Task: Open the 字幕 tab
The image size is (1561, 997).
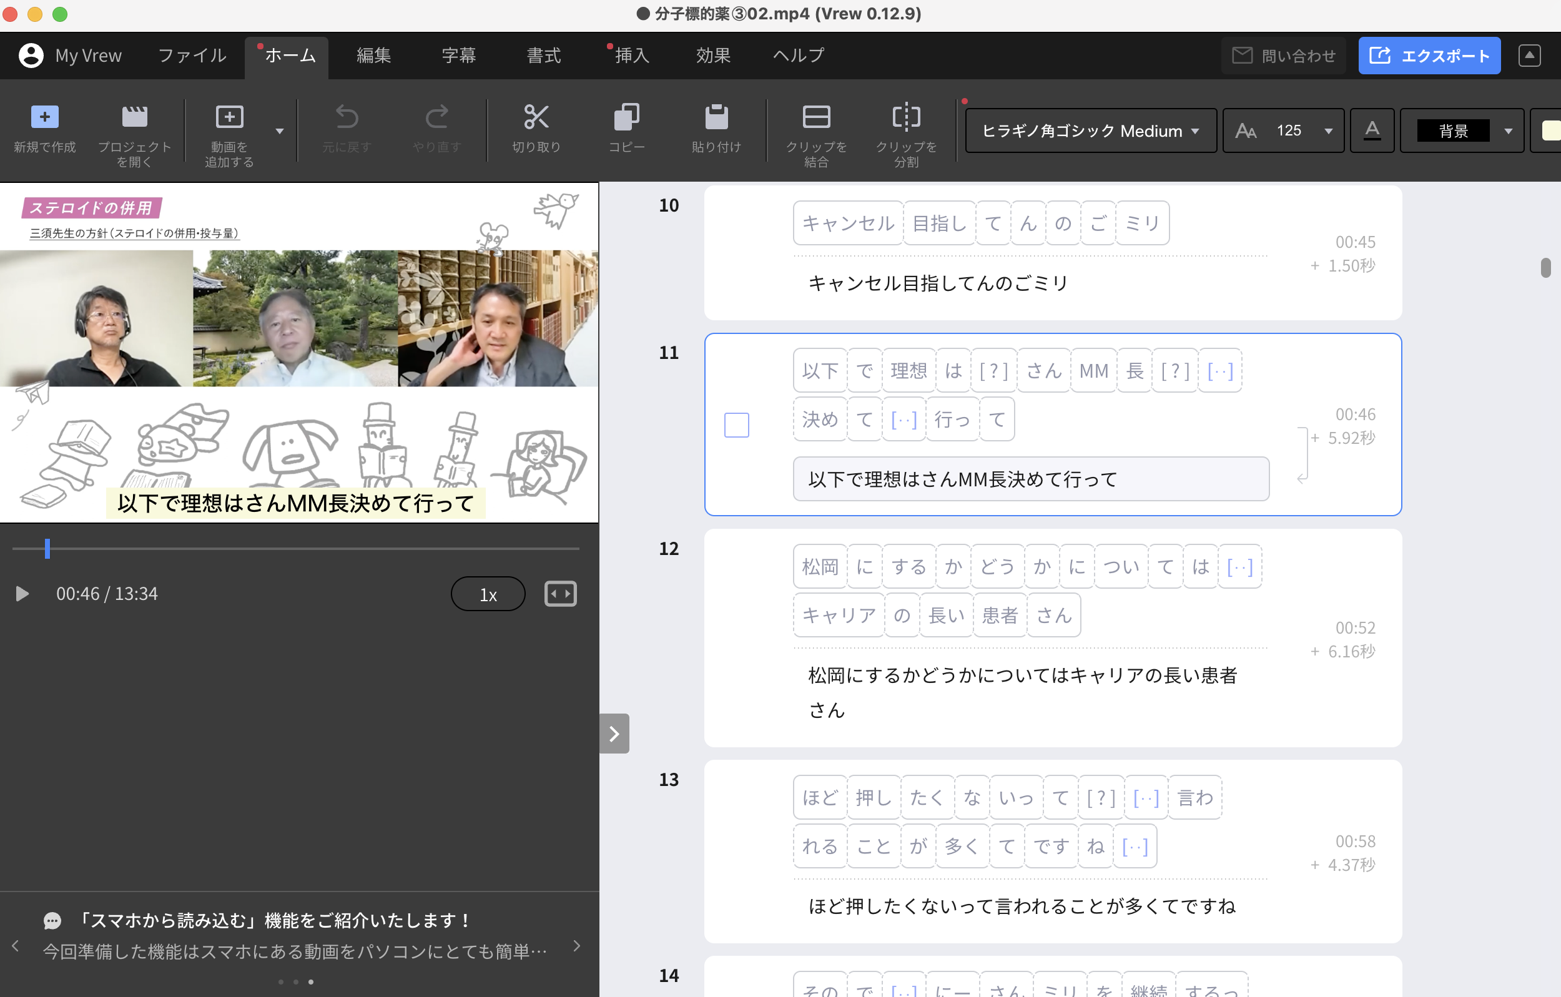Action: 458,56
